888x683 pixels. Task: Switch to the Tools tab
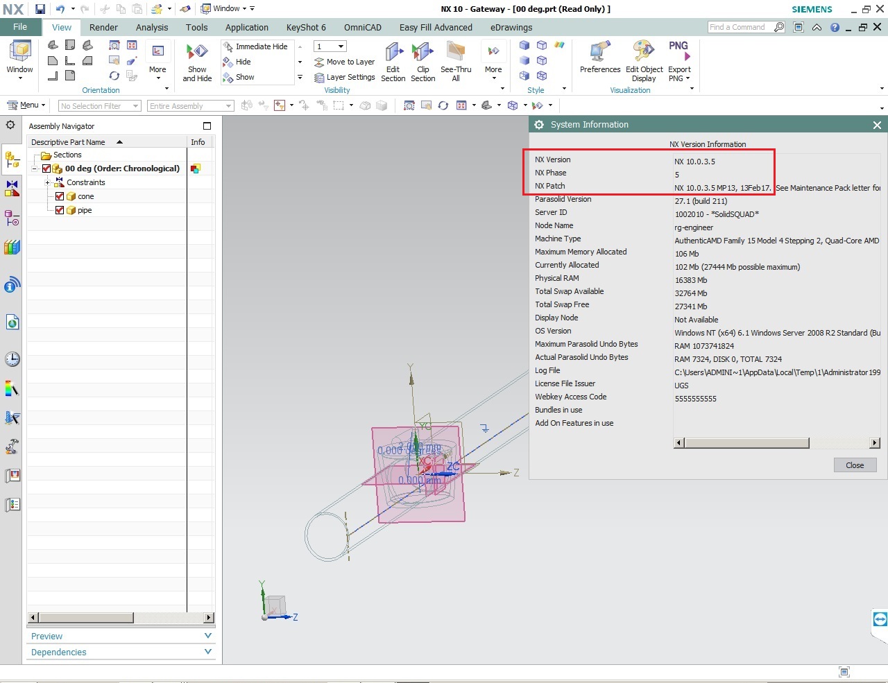click(x=197, y=27)
